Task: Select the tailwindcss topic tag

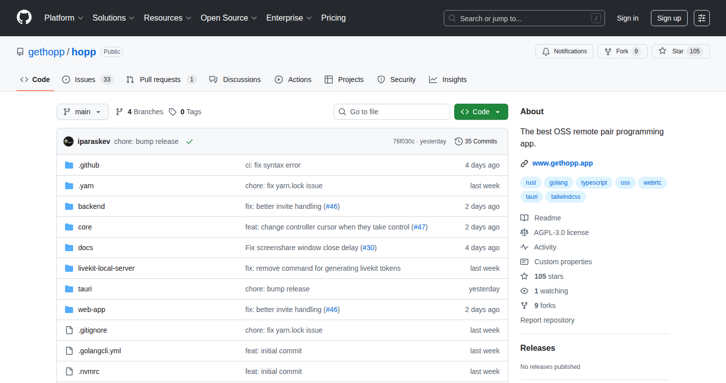Action: (x=566, y=197)
